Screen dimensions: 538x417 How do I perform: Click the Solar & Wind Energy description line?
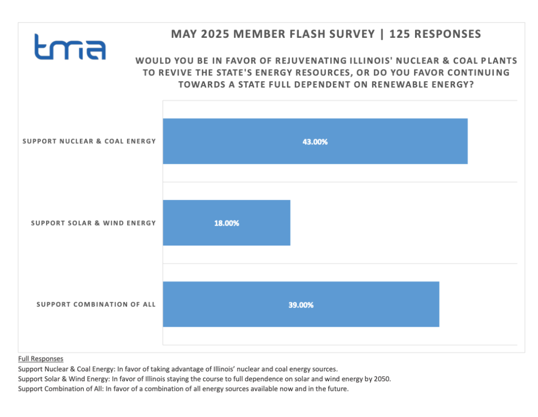204,379
